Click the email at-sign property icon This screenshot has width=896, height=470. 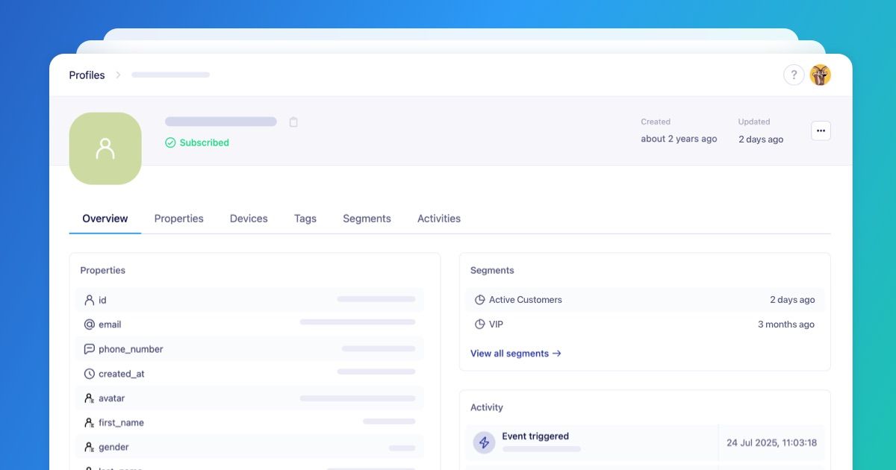tap(90, 325)
